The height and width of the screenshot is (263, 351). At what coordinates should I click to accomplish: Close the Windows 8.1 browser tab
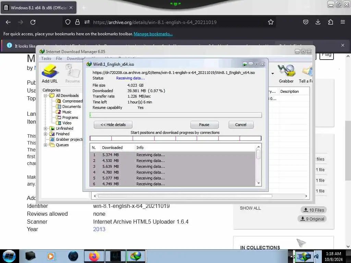click(x=71, y=8)
